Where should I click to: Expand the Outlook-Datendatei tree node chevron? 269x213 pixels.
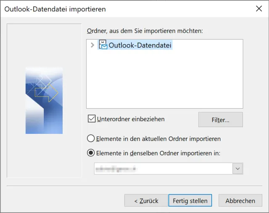92,45
